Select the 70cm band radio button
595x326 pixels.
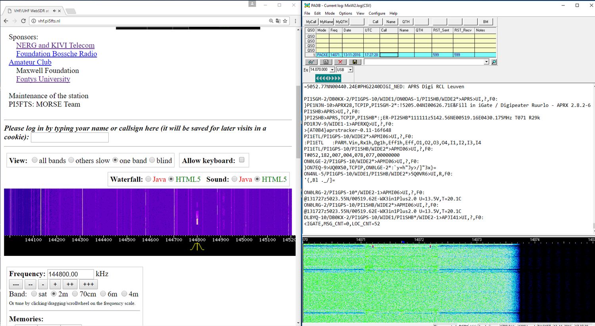[x=75, y=294]
